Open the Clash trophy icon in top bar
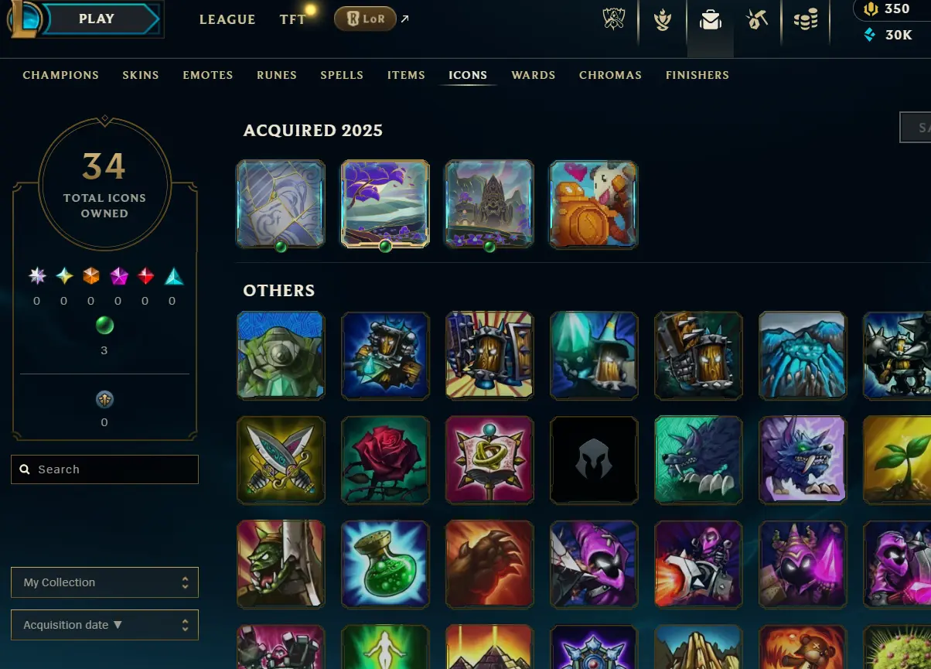This screenshot has height=669, width=931. coord(614,19)
